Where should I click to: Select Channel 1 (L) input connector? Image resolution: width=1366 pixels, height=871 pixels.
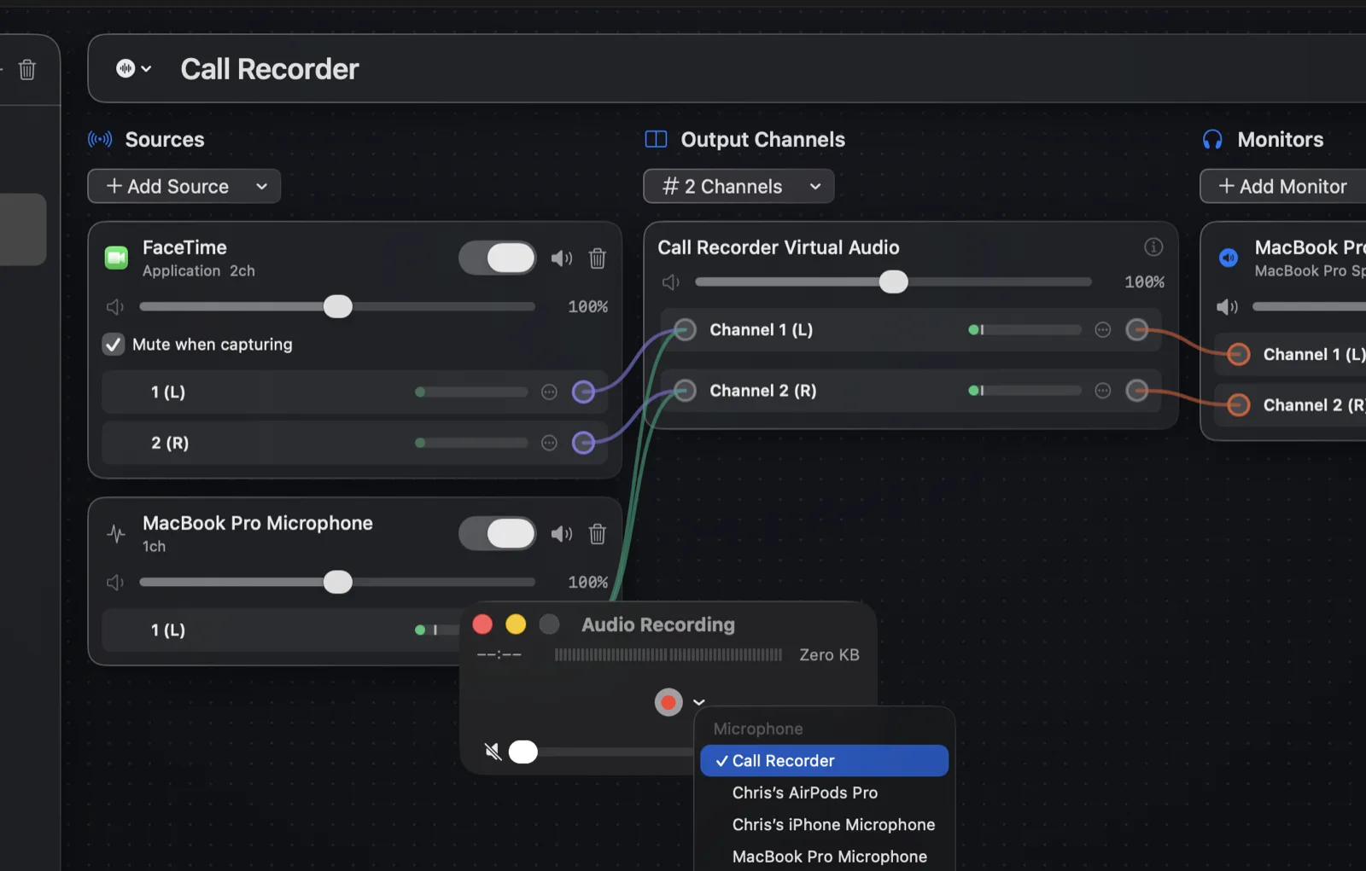(685, 330)
